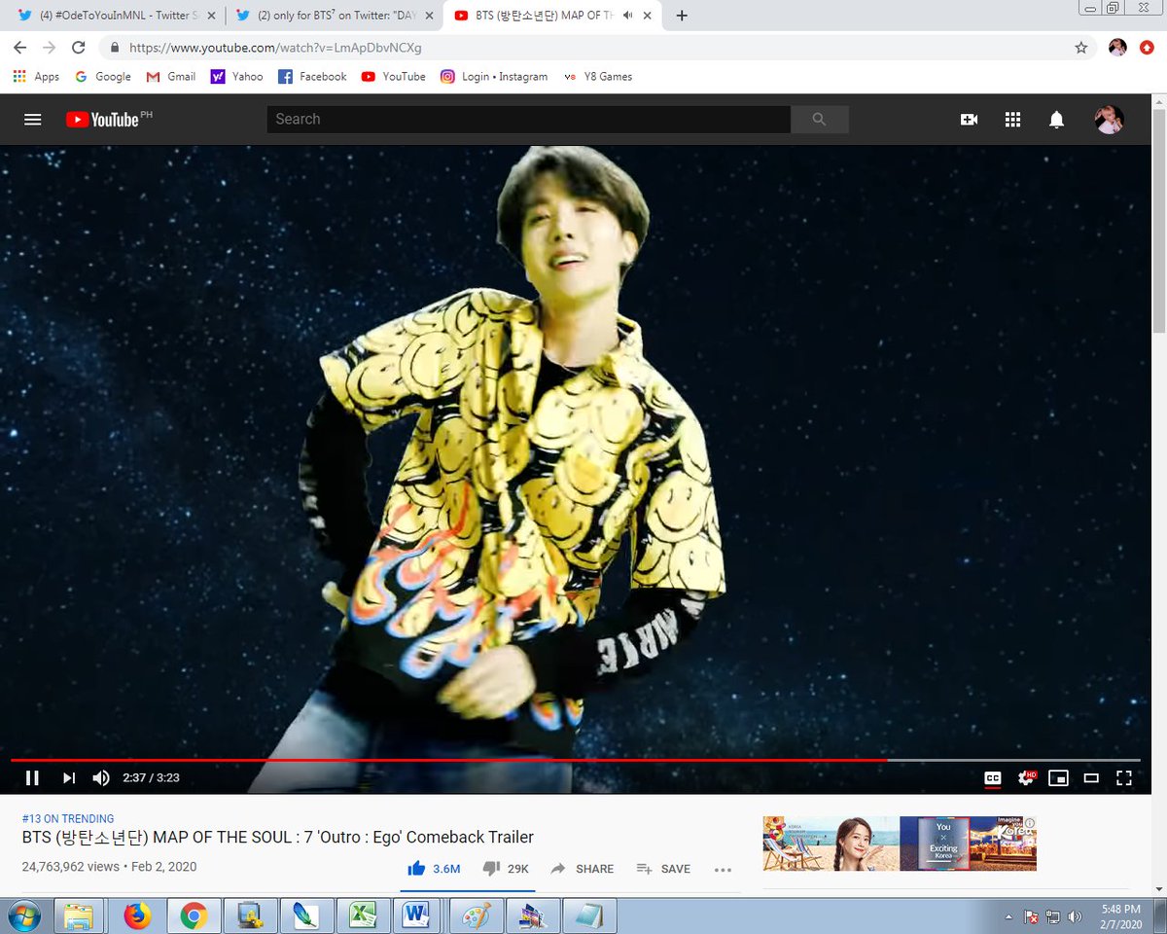The width and height of the screenshot is (1167, 934).
Task: Click the red Chrome update icon
Action: [1147, 48]
